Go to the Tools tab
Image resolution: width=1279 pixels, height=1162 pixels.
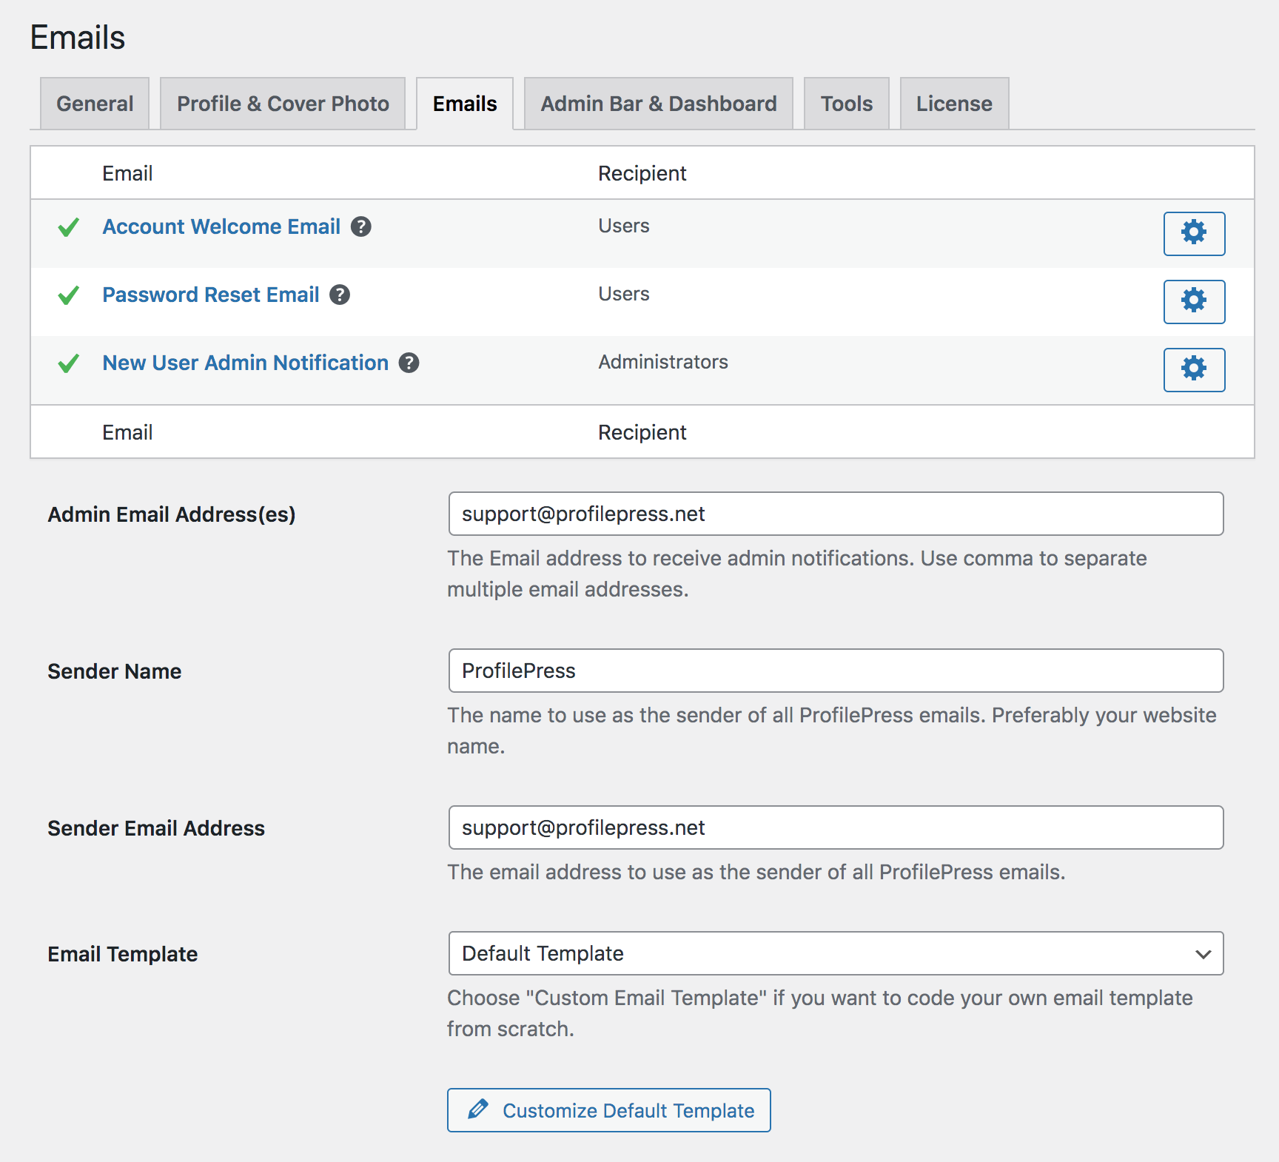847,104
